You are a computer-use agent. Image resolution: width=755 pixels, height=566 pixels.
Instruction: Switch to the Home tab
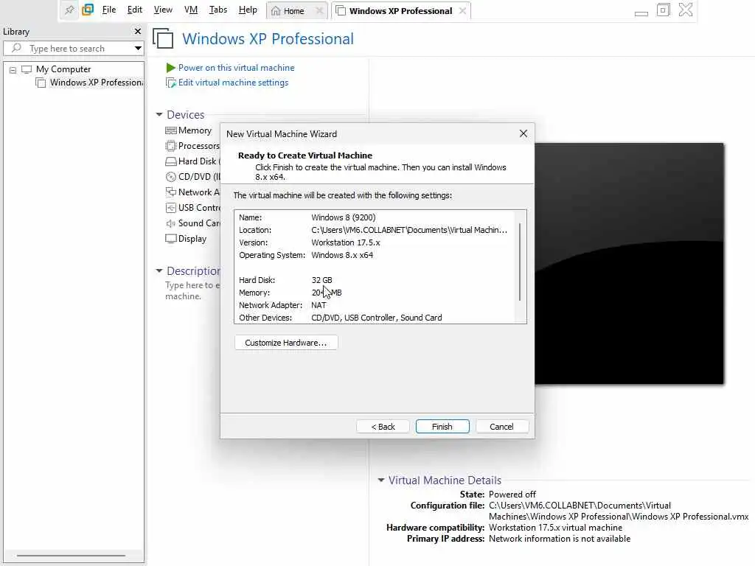coord(293,11)
